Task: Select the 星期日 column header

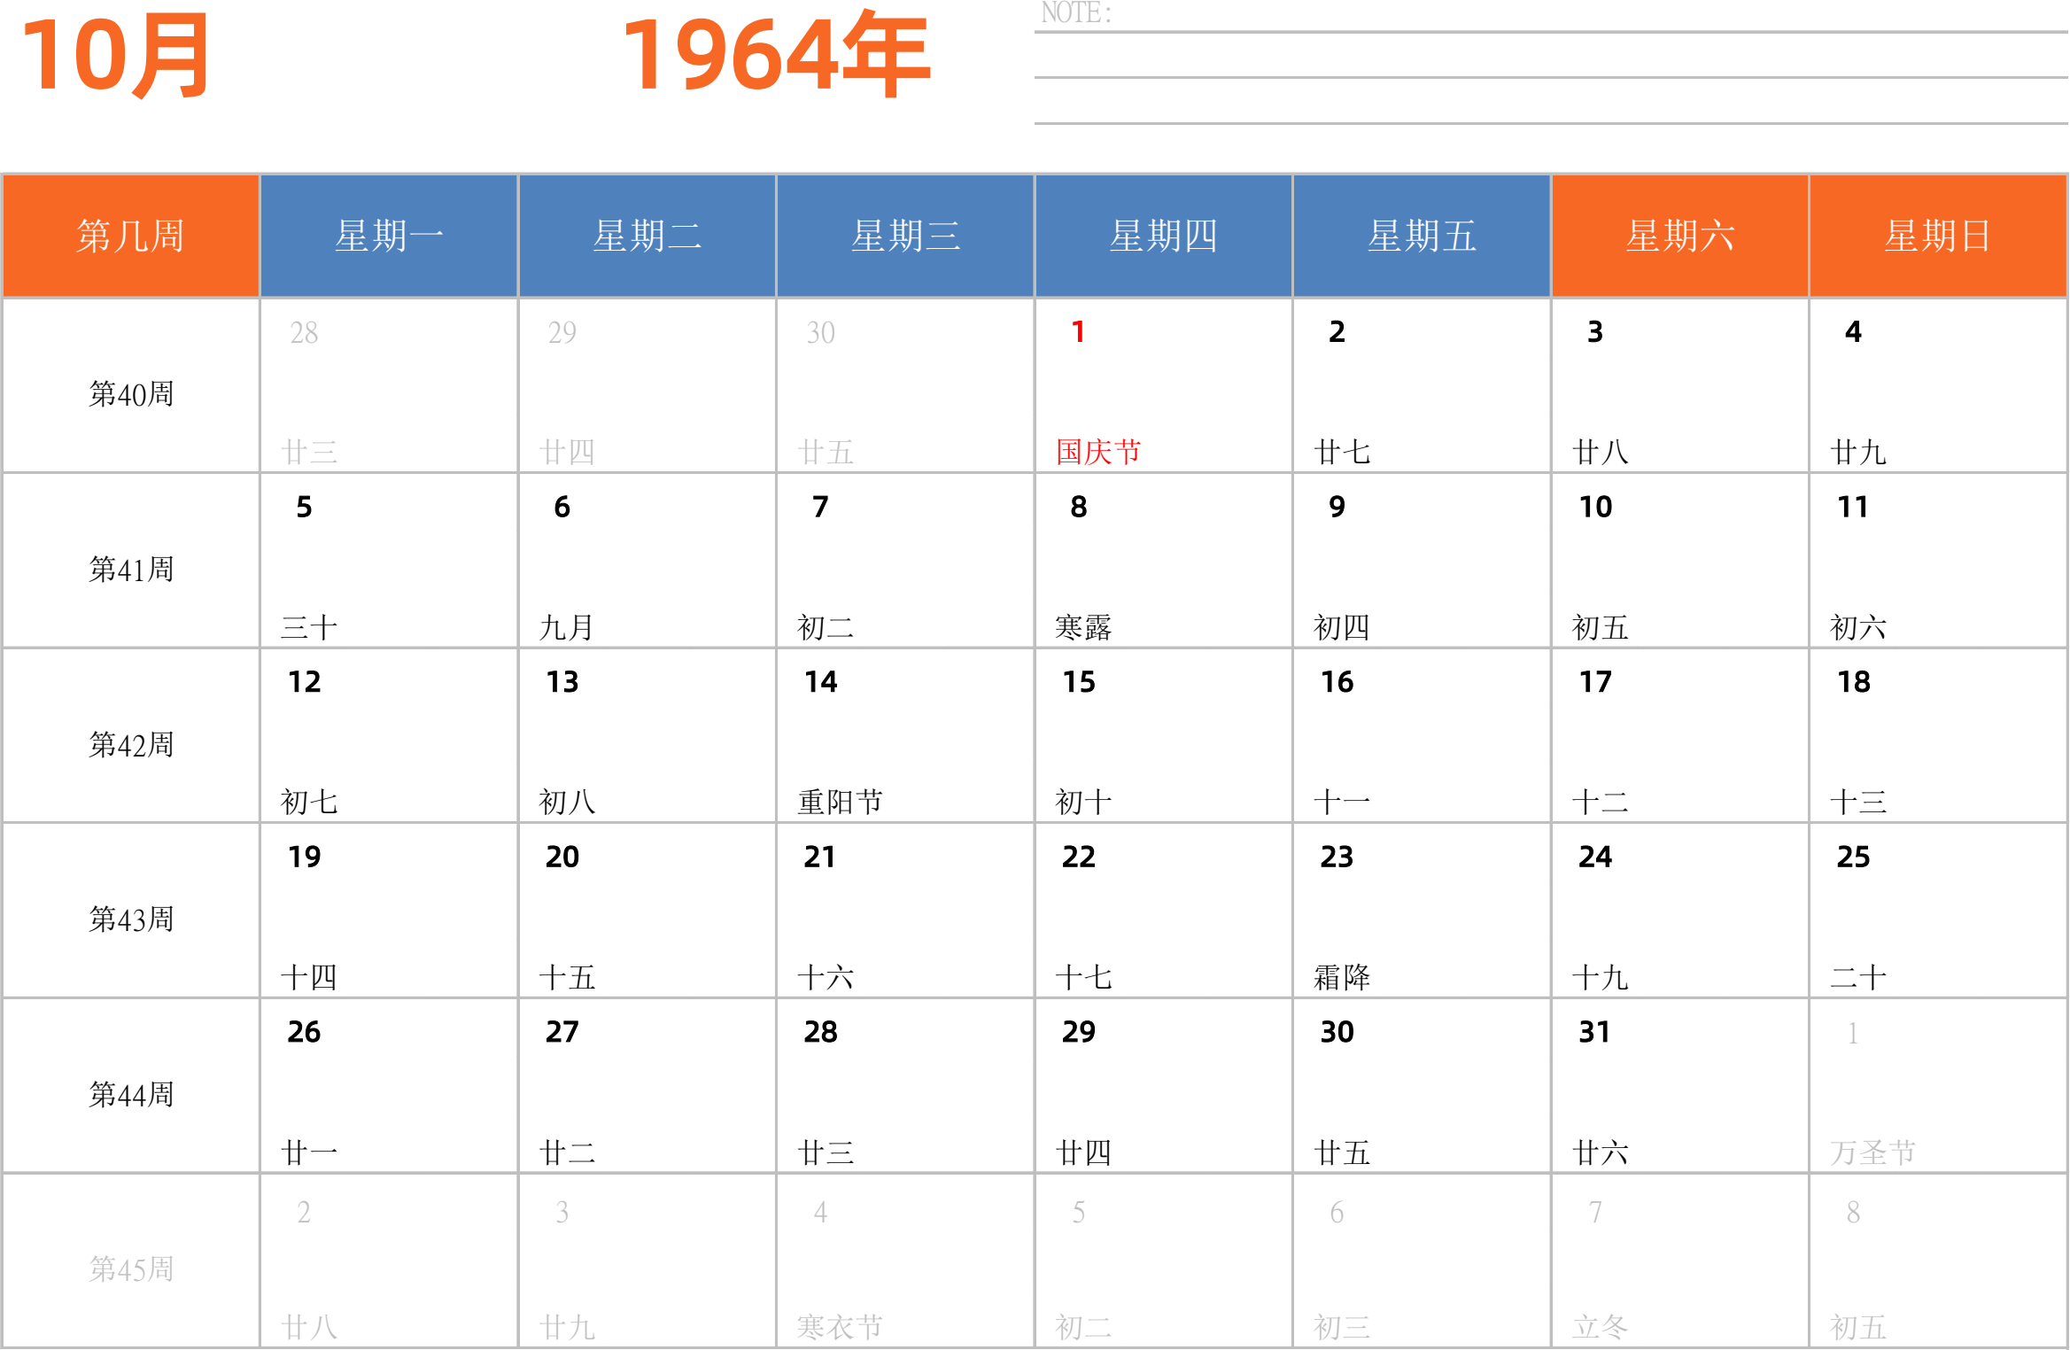Action: tap(1938, 236)
